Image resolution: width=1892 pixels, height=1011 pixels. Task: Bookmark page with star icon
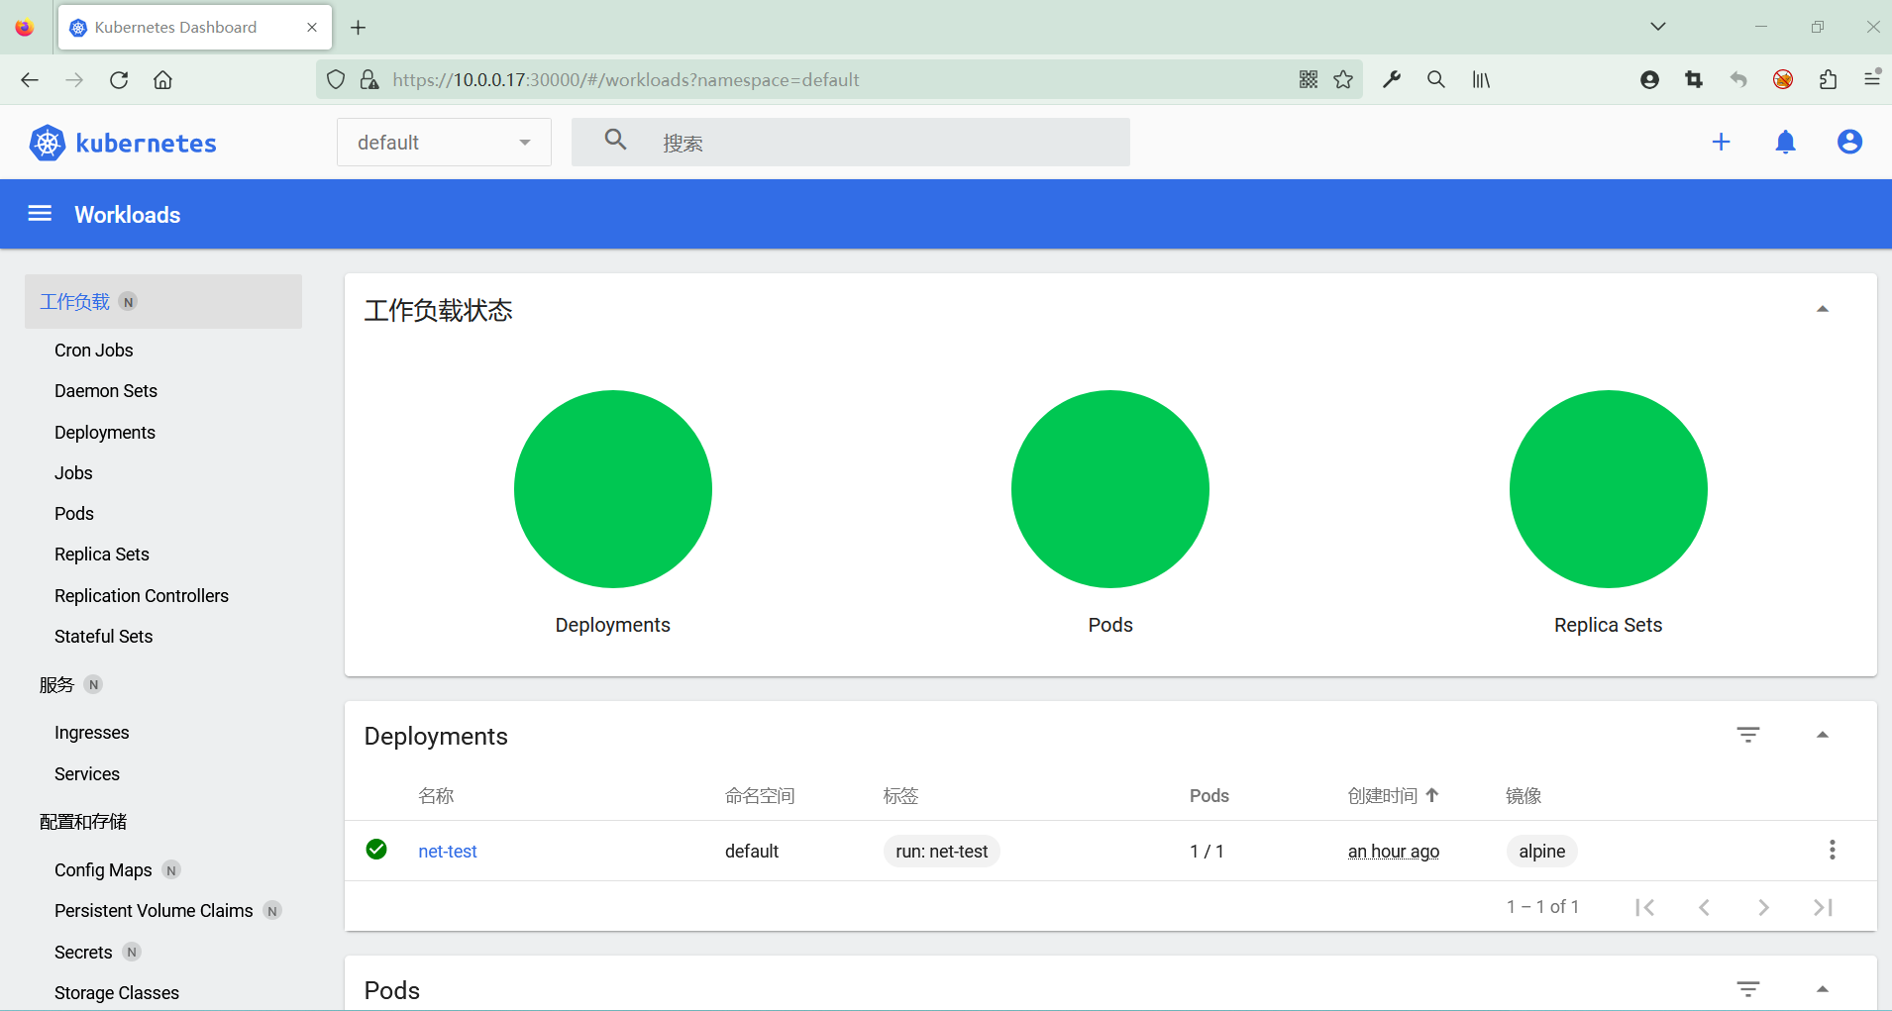point(1343,80)
